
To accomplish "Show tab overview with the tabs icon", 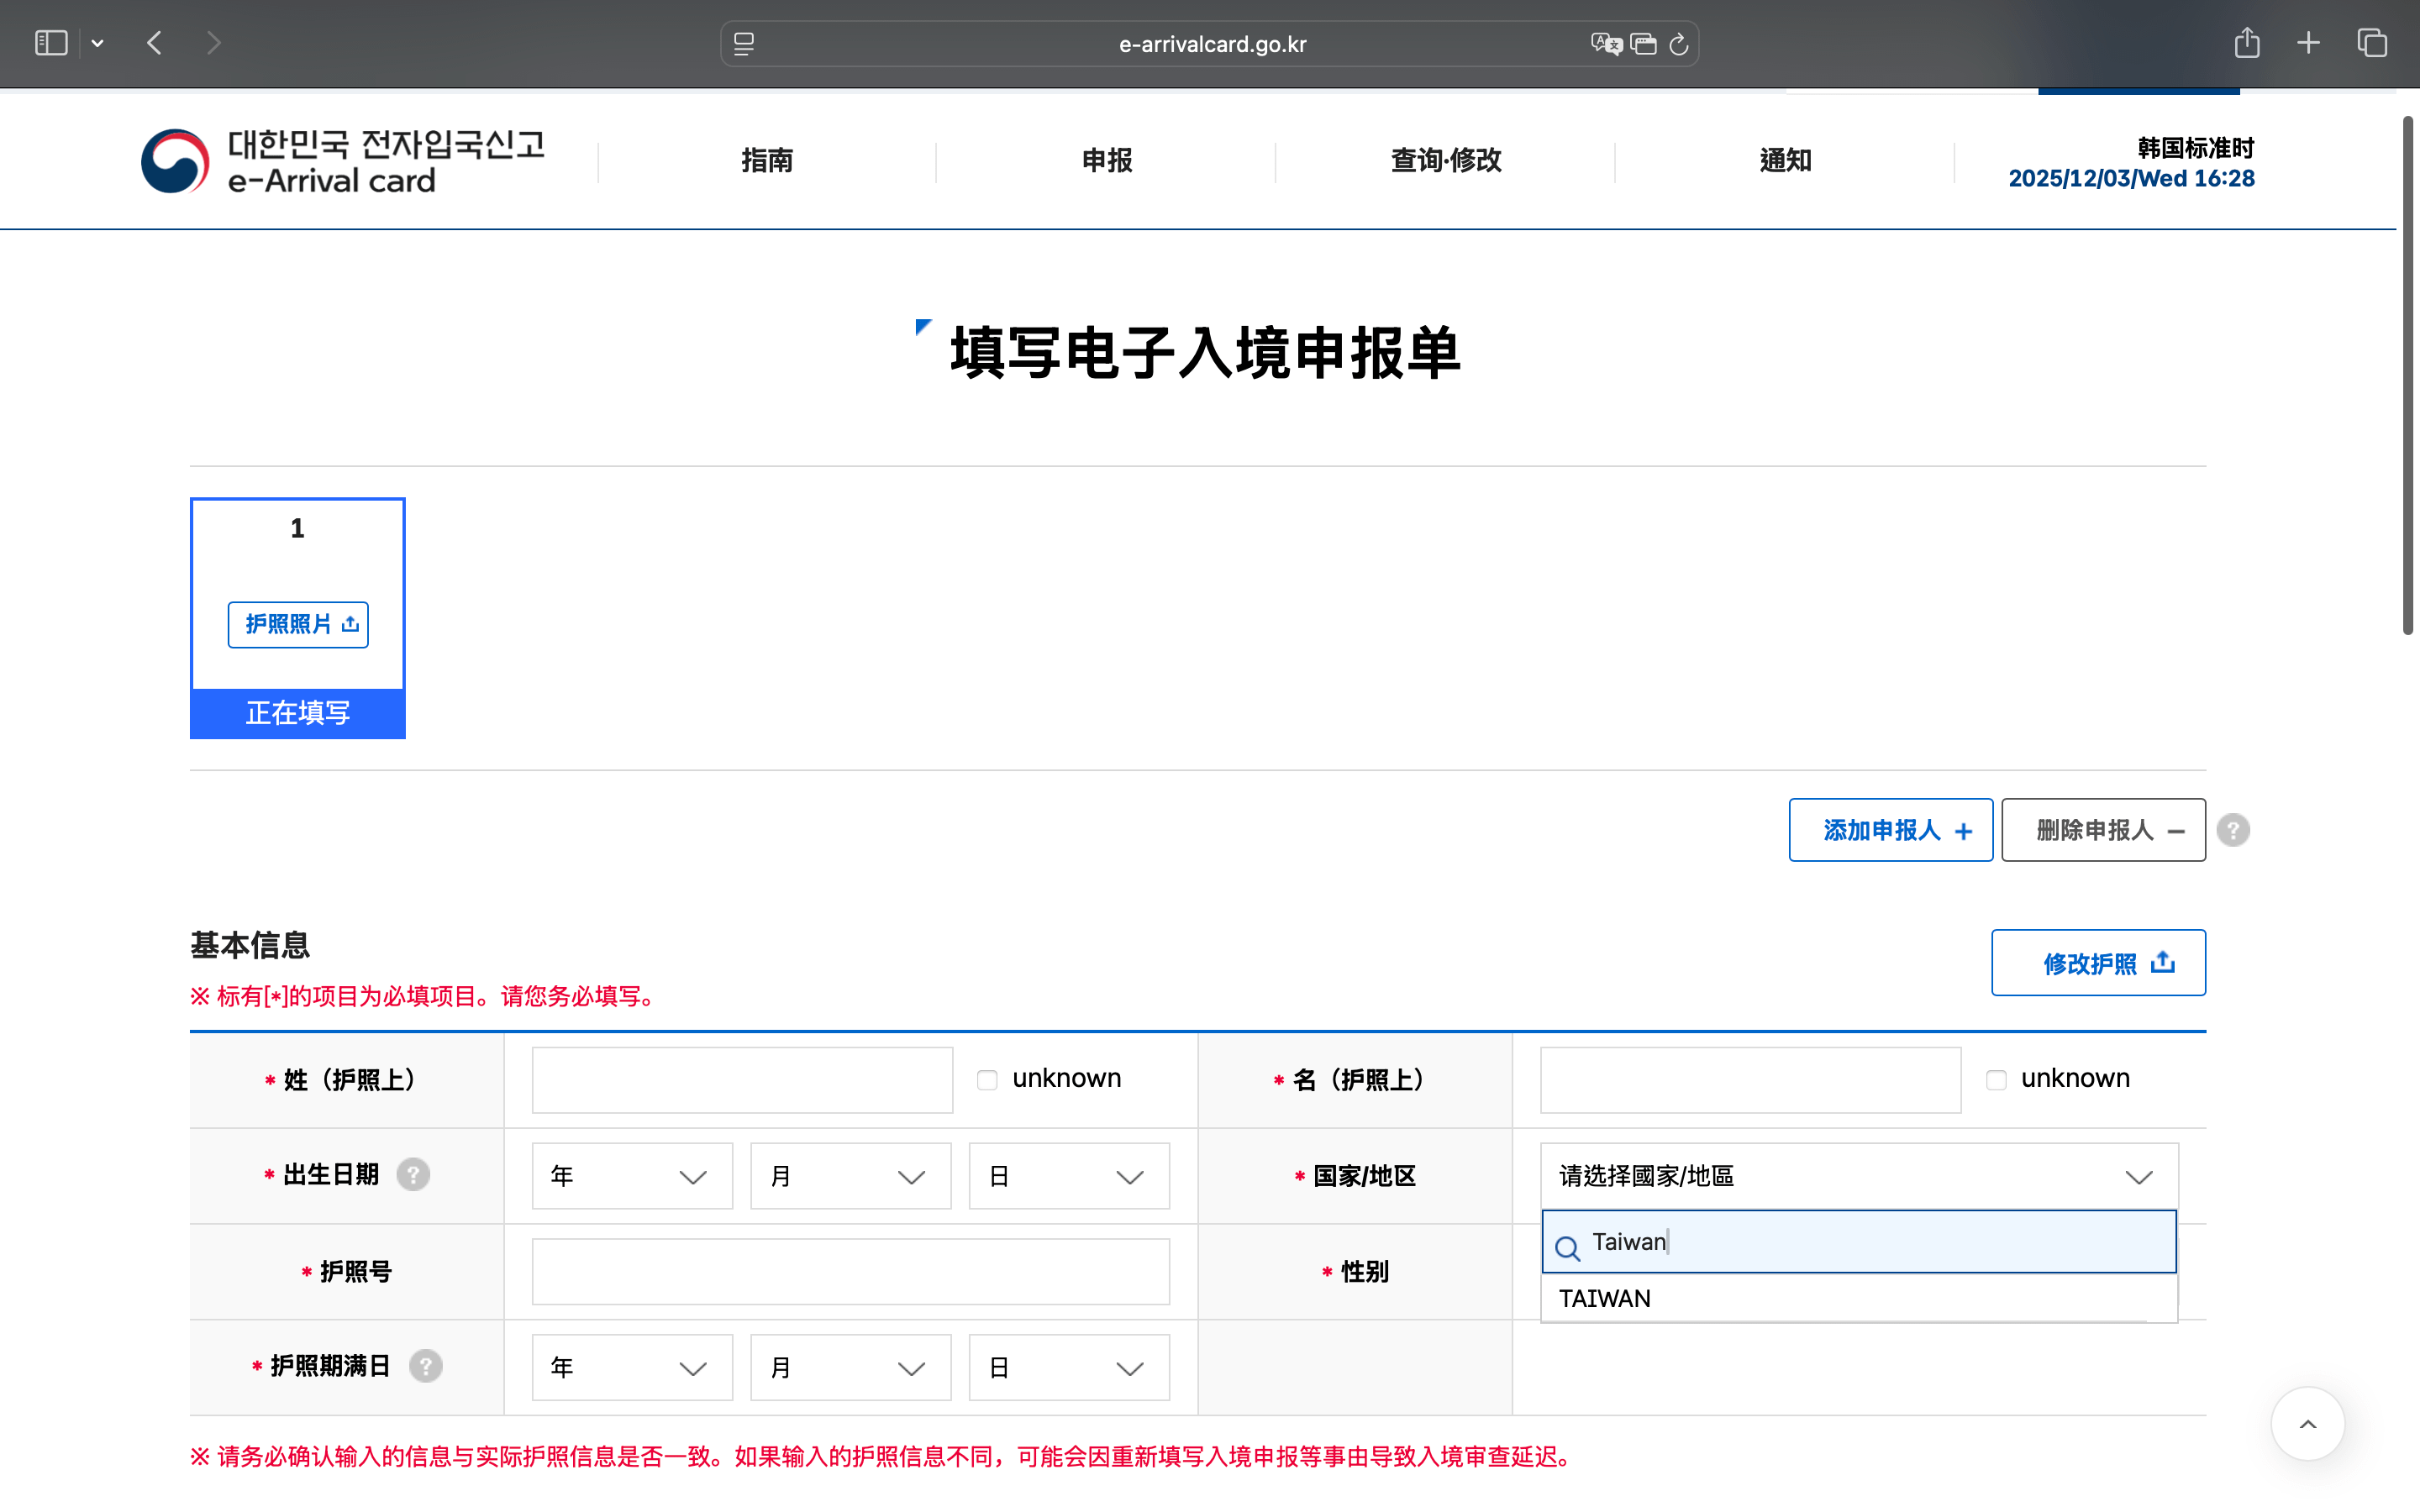I will click(x=2371, y=43).
